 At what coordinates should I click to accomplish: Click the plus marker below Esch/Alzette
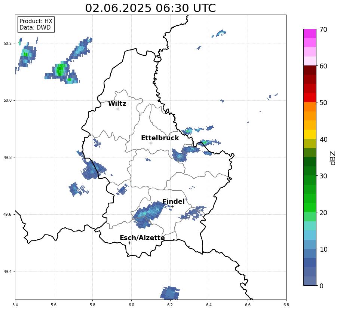[129, 243]
